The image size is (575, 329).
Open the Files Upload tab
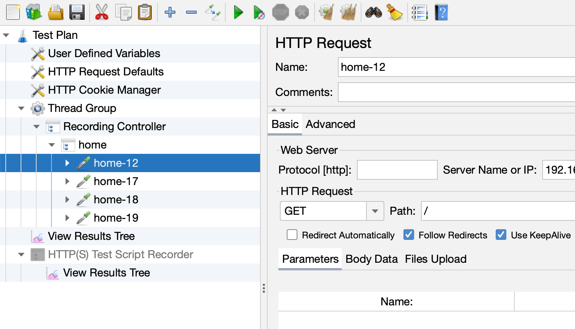[435, 259]
